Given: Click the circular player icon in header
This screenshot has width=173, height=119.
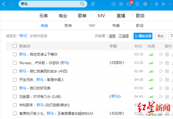Looking at the screenshot, I should [x=114, y=4].
